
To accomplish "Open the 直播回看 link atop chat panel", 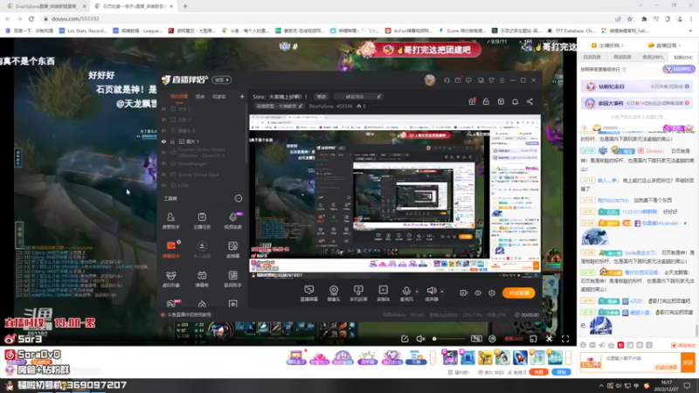I will (x=664, y=45).
